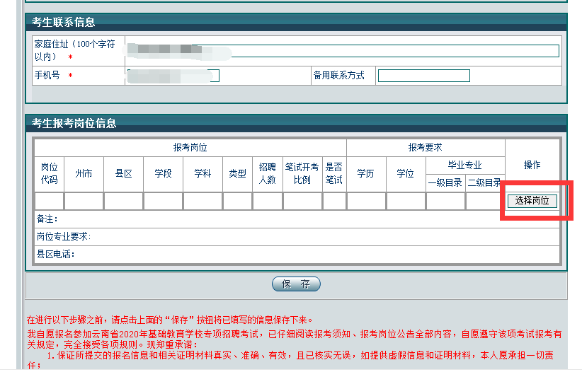
Task: Click the 一级目录 major cell field
Action: click(445, 202)
